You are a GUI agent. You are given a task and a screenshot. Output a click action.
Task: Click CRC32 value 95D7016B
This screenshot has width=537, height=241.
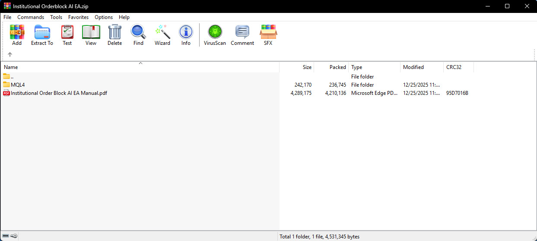pyautogui.click(x=457, y=93)
